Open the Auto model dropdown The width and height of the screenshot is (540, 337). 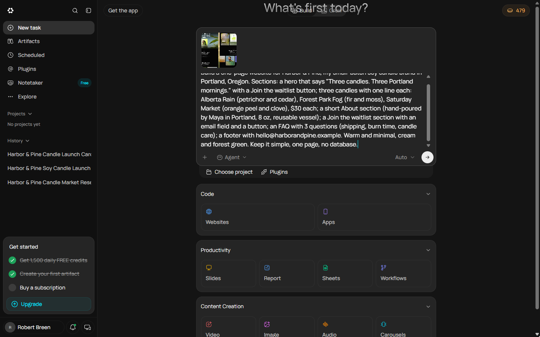[x=405, y=157]
